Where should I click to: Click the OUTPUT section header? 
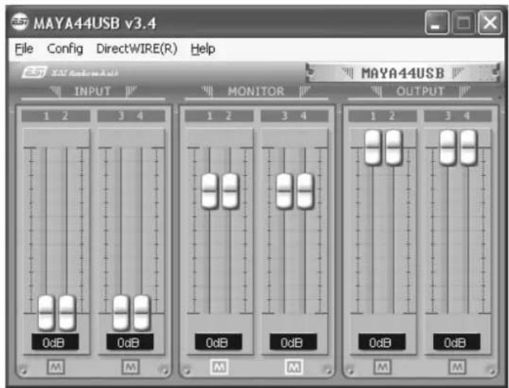tap(420, 91)
